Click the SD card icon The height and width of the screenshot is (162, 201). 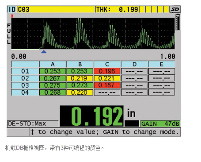175,9
